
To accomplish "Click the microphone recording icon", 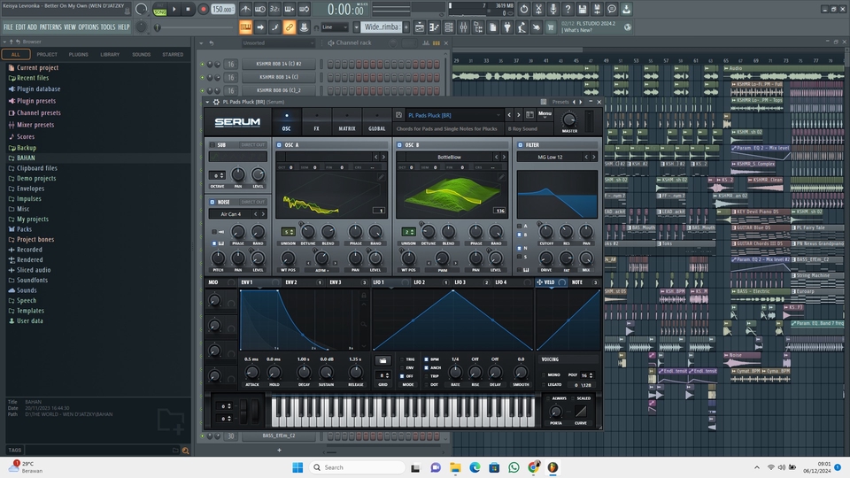I will [x=552, y=9].
